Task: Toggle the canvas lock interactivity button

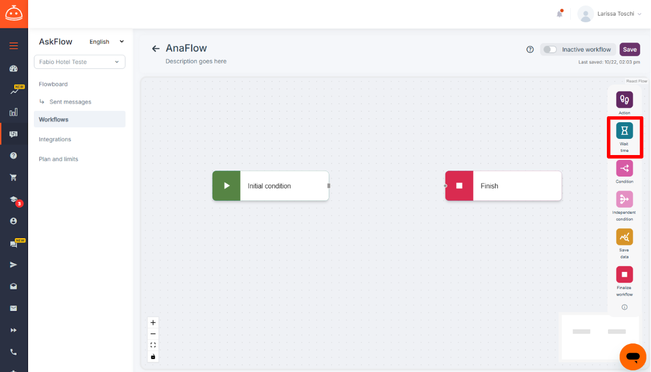Action: [153, 356]
